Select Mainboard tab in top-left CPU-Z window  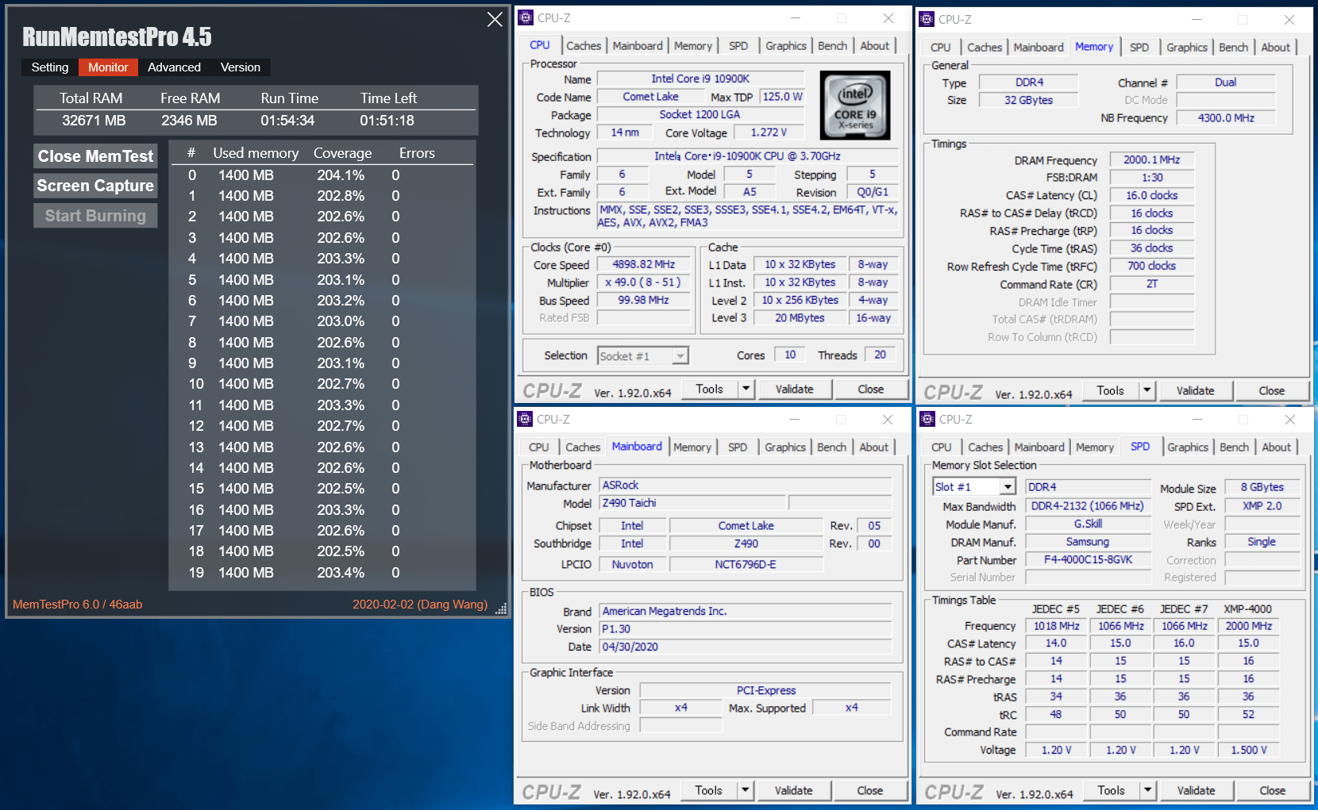click(638, 46)
